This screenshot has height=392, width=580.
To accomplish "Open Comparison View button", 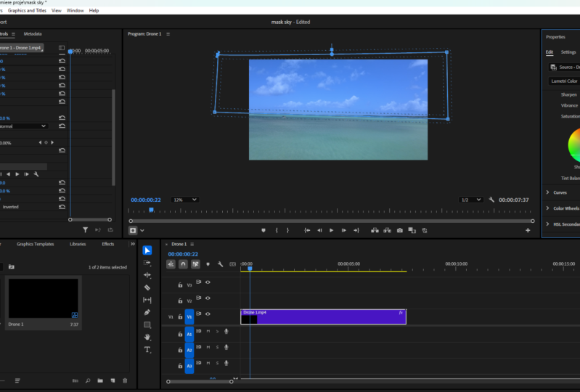I will [x=412, y=230].
